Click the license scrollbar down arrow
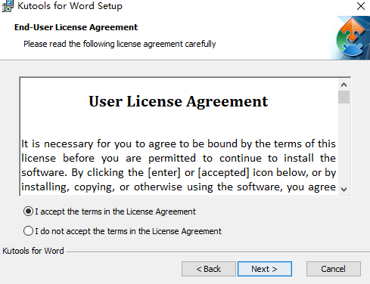The width and height of the screenshot is (370, 284). click(344, 189)
